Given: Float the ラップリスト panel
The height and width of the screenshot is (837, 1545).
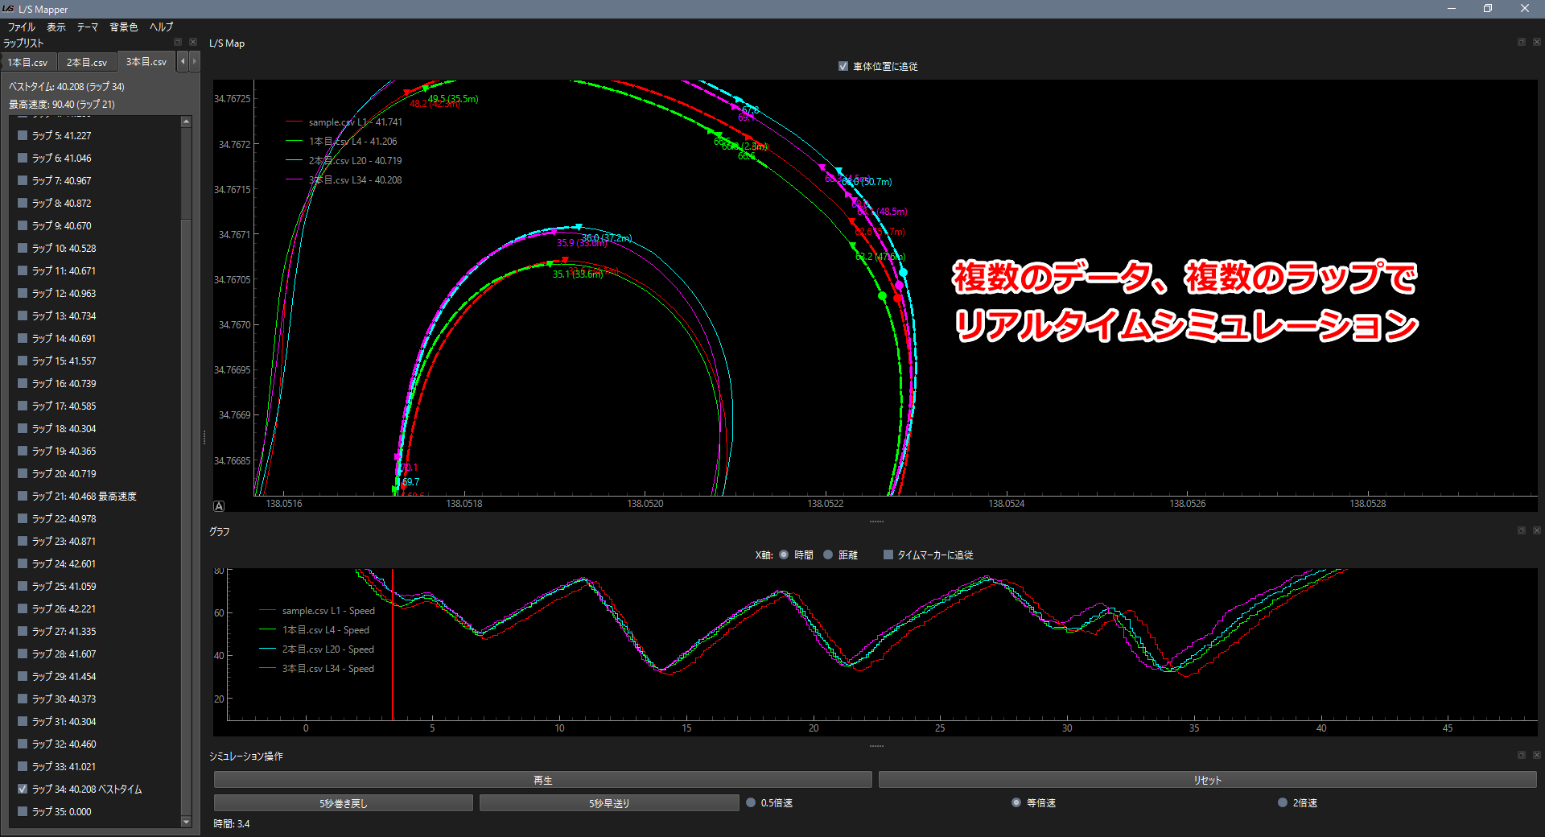Looking at the screenshot, I should pos(178,42).
